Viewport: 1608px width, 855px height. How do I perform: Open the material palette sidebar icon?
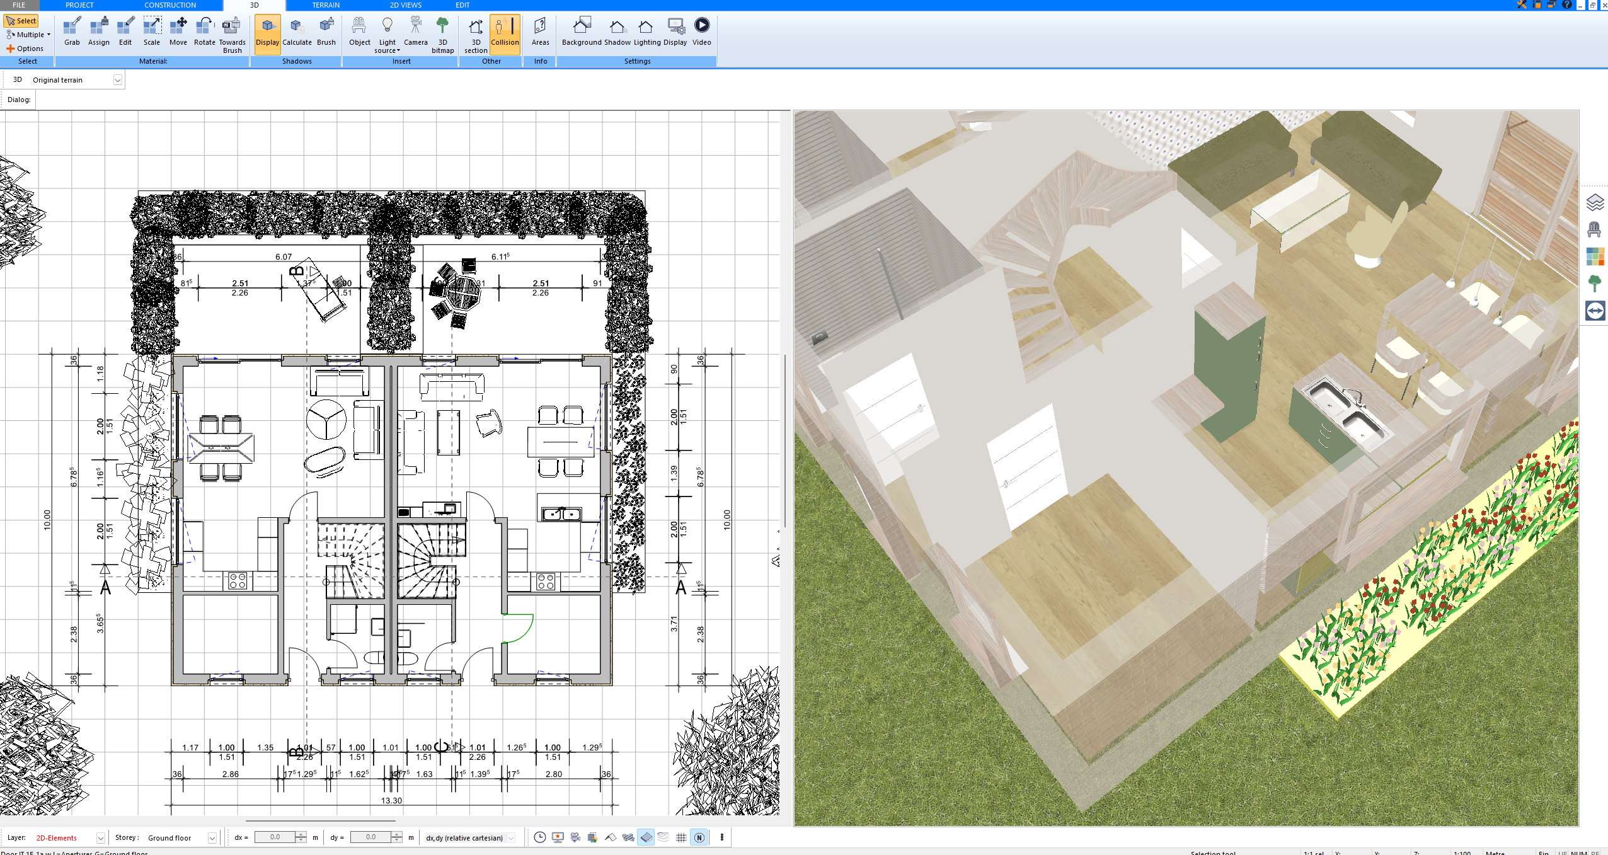pos(1595,256)
